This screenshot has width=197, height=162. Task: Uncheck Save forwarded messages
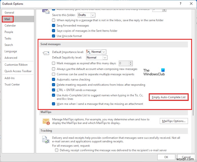pos(53,26)
